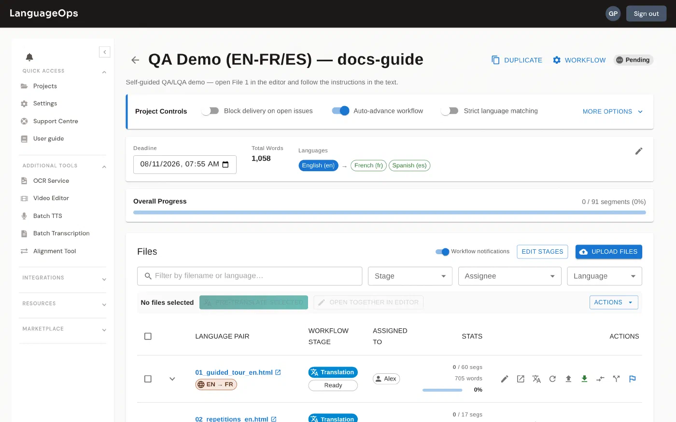The width and height of the screenshot is (676, 422).
Task: Click the upload arrow icon in the 01_guided_tour row
Action: pos(568,379)
